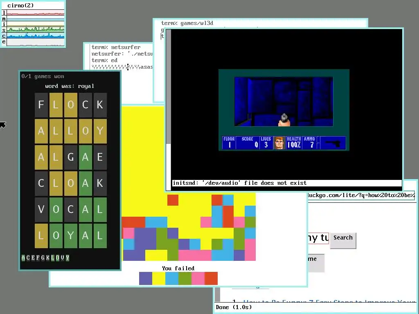This screenshot has height=314, width=419.
Task: Click the search text box beside the Search button
Action: 318,238
